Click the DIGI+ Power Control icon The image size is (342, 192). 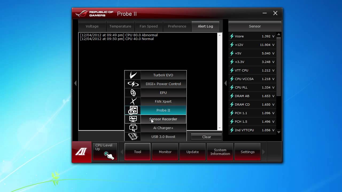click(133, 84)
